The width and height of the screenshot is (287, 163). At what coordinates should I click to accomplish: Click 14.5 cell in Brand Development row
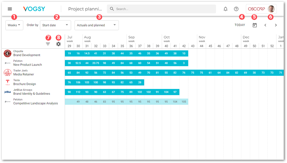point(87,53)
